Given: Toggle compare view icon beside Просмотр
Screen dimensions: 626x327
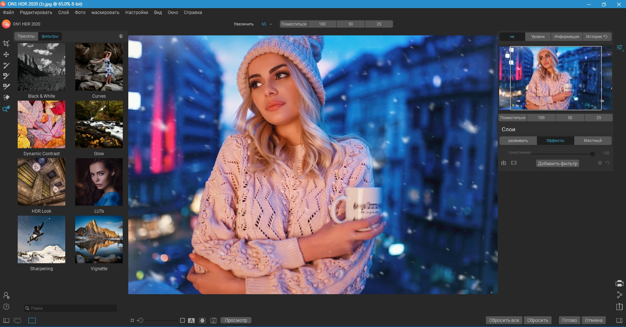Looking at the screenshot, I should 213,320.
